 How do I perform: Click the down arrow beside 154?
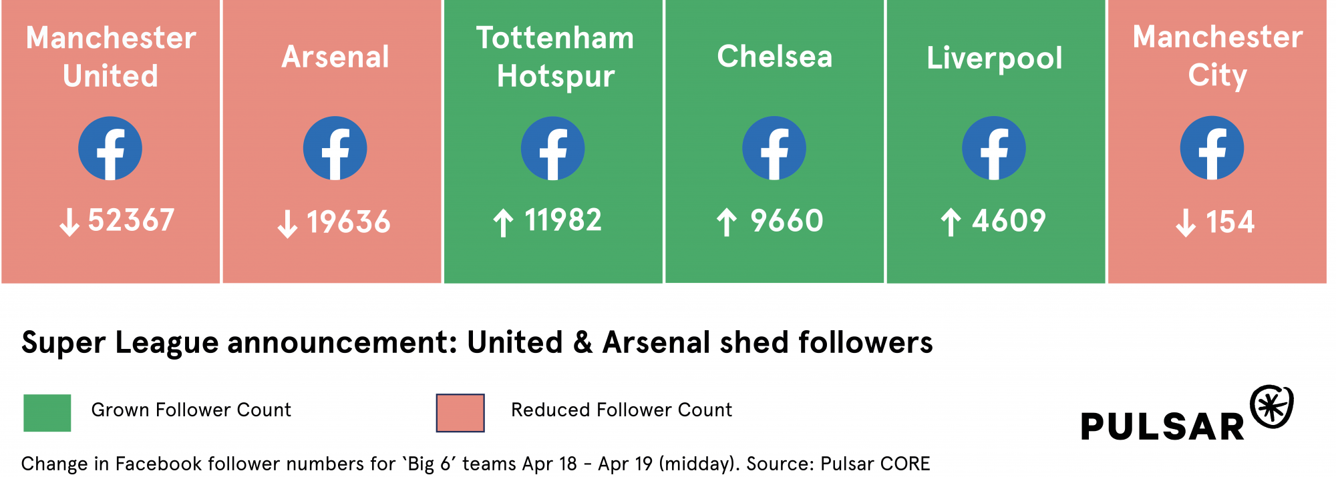pos(1186,223)
